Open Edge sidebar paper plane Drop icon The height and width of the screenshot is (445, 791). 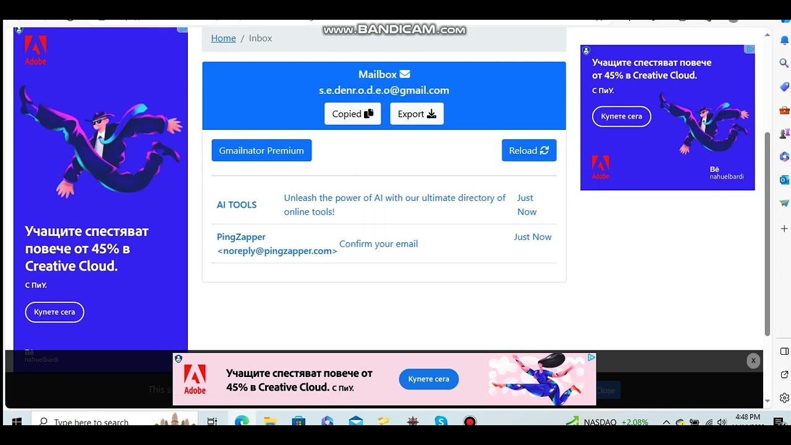coord(784,203)
